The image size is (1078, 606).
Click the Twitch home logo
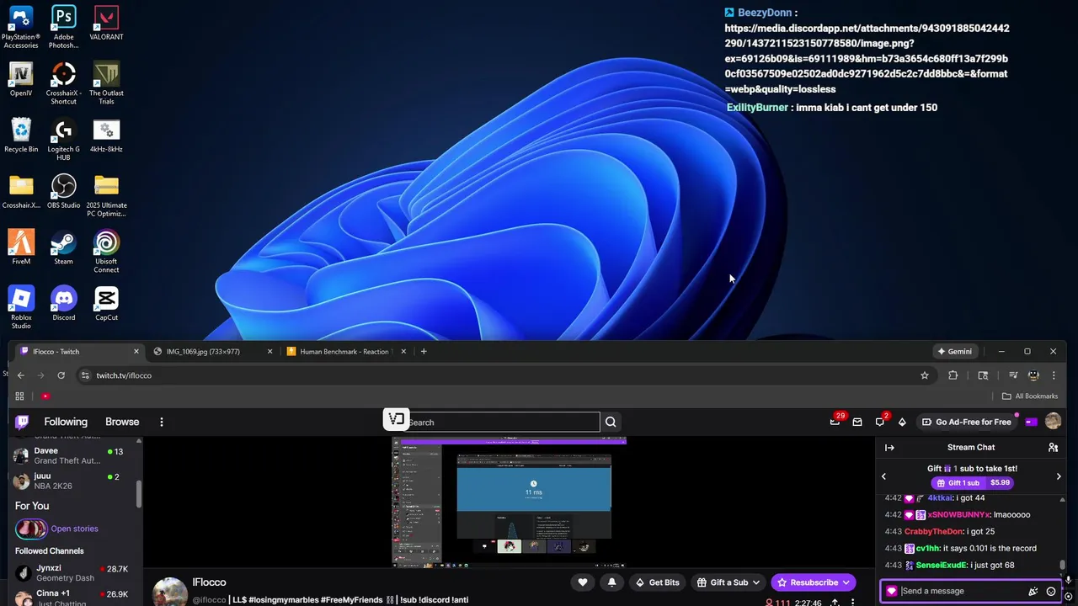pos(23,422)
